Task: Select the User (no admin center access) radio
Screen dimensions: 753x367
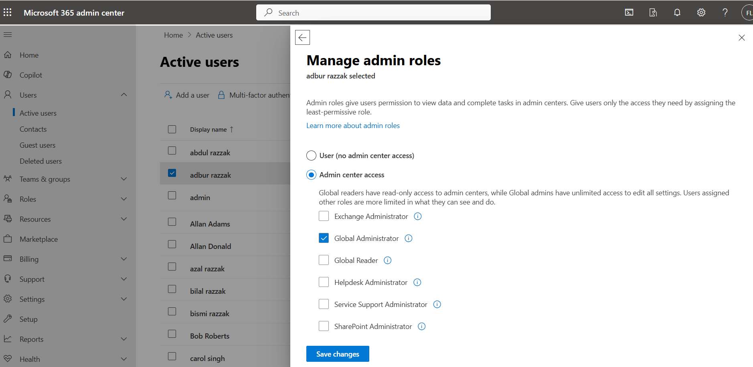Action: tap(311, 155)
